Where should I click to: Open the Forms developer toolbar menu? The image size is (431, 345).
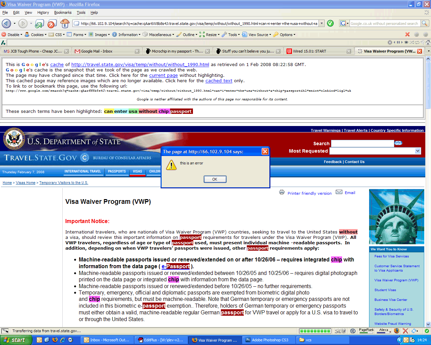[76, 35]
